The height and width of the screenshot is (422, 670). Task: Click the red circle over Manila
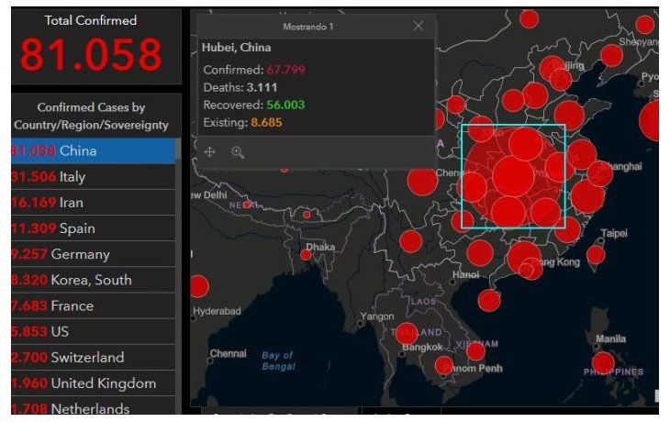[603, 362]
